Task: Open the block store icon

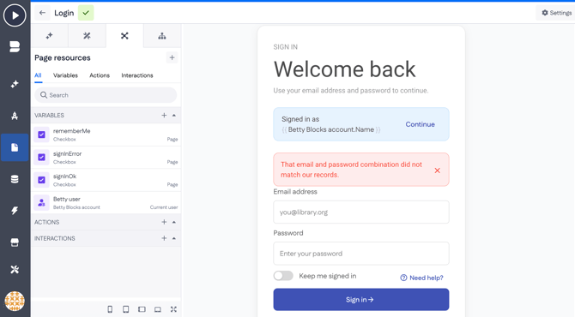Action: 15,242
